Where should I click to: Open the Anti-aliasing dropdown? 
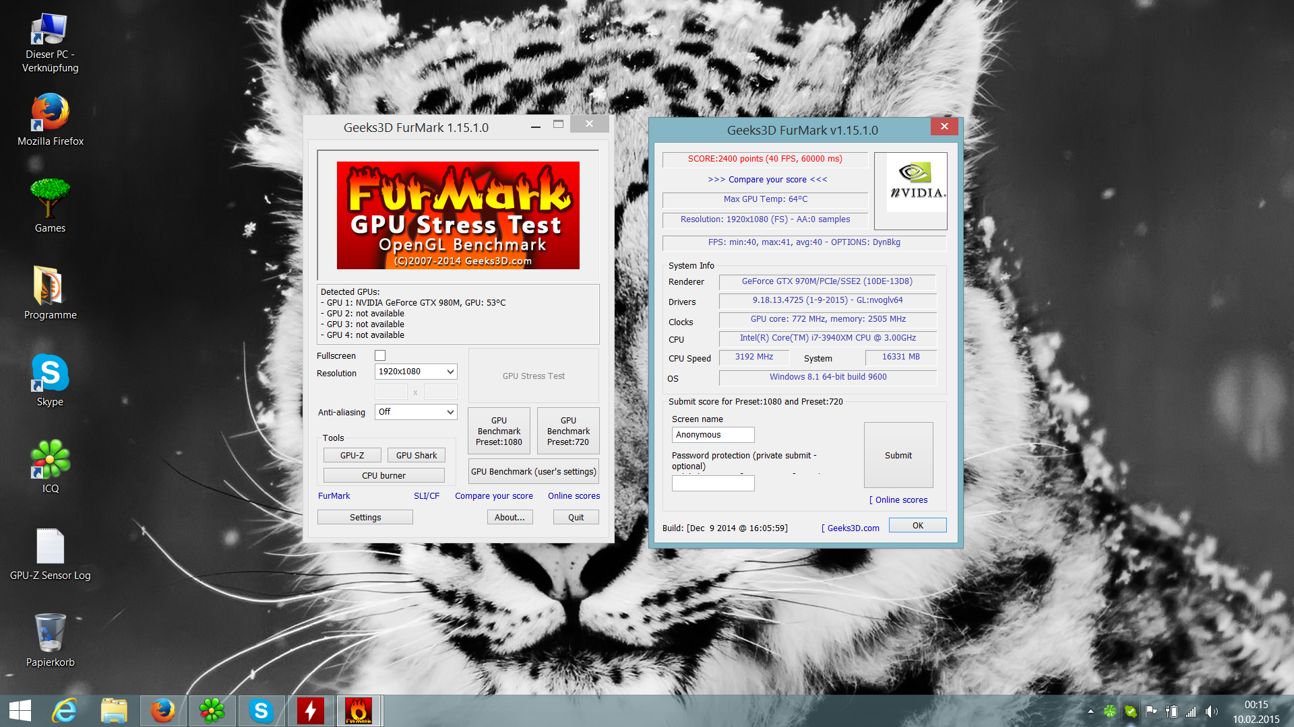[x=416, y=412]
